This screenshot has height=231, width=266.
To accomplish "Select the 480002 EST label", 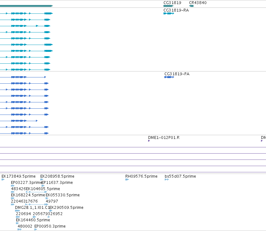I will (25, 226).
